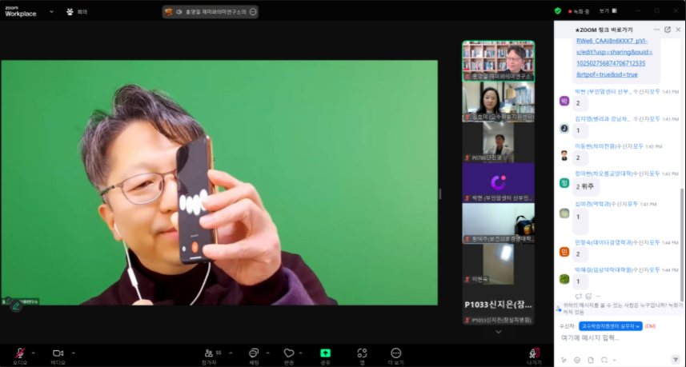Expand audio options arrow next to microphone
Screen dimensions: 686x367
pyautogui.click(x=34, y=352)
